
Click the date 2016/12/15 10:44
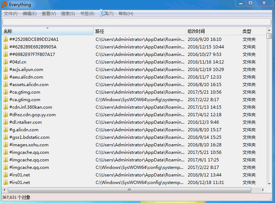click(206, 47)
